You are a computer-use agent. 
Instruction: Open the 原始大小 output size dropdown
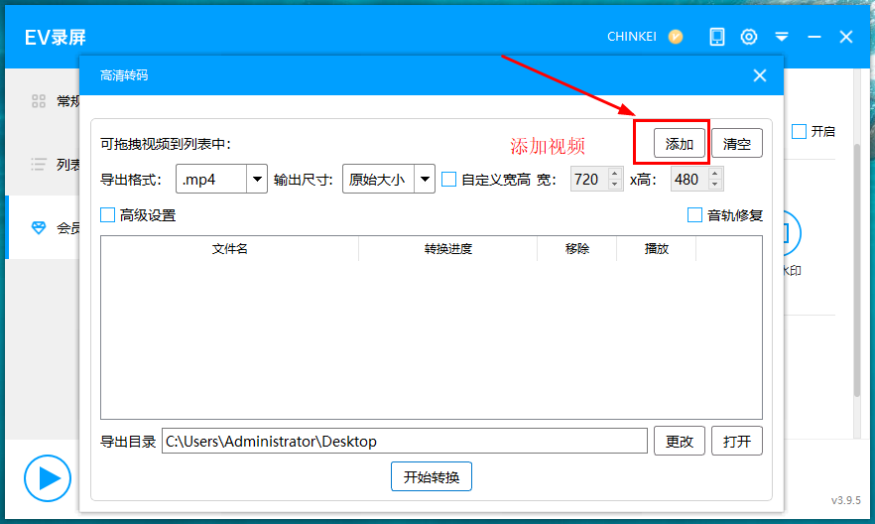pos(425,180)
